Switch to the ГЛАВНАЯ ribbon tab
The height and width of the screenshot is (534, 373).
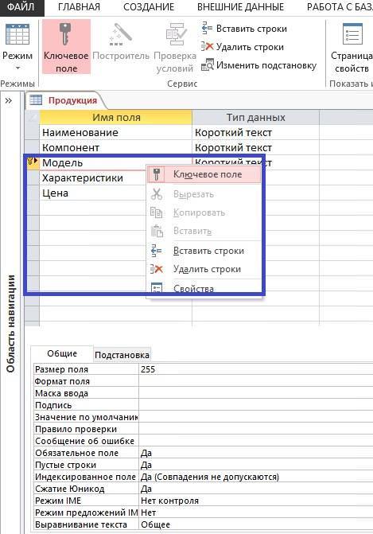pos(79,7)
